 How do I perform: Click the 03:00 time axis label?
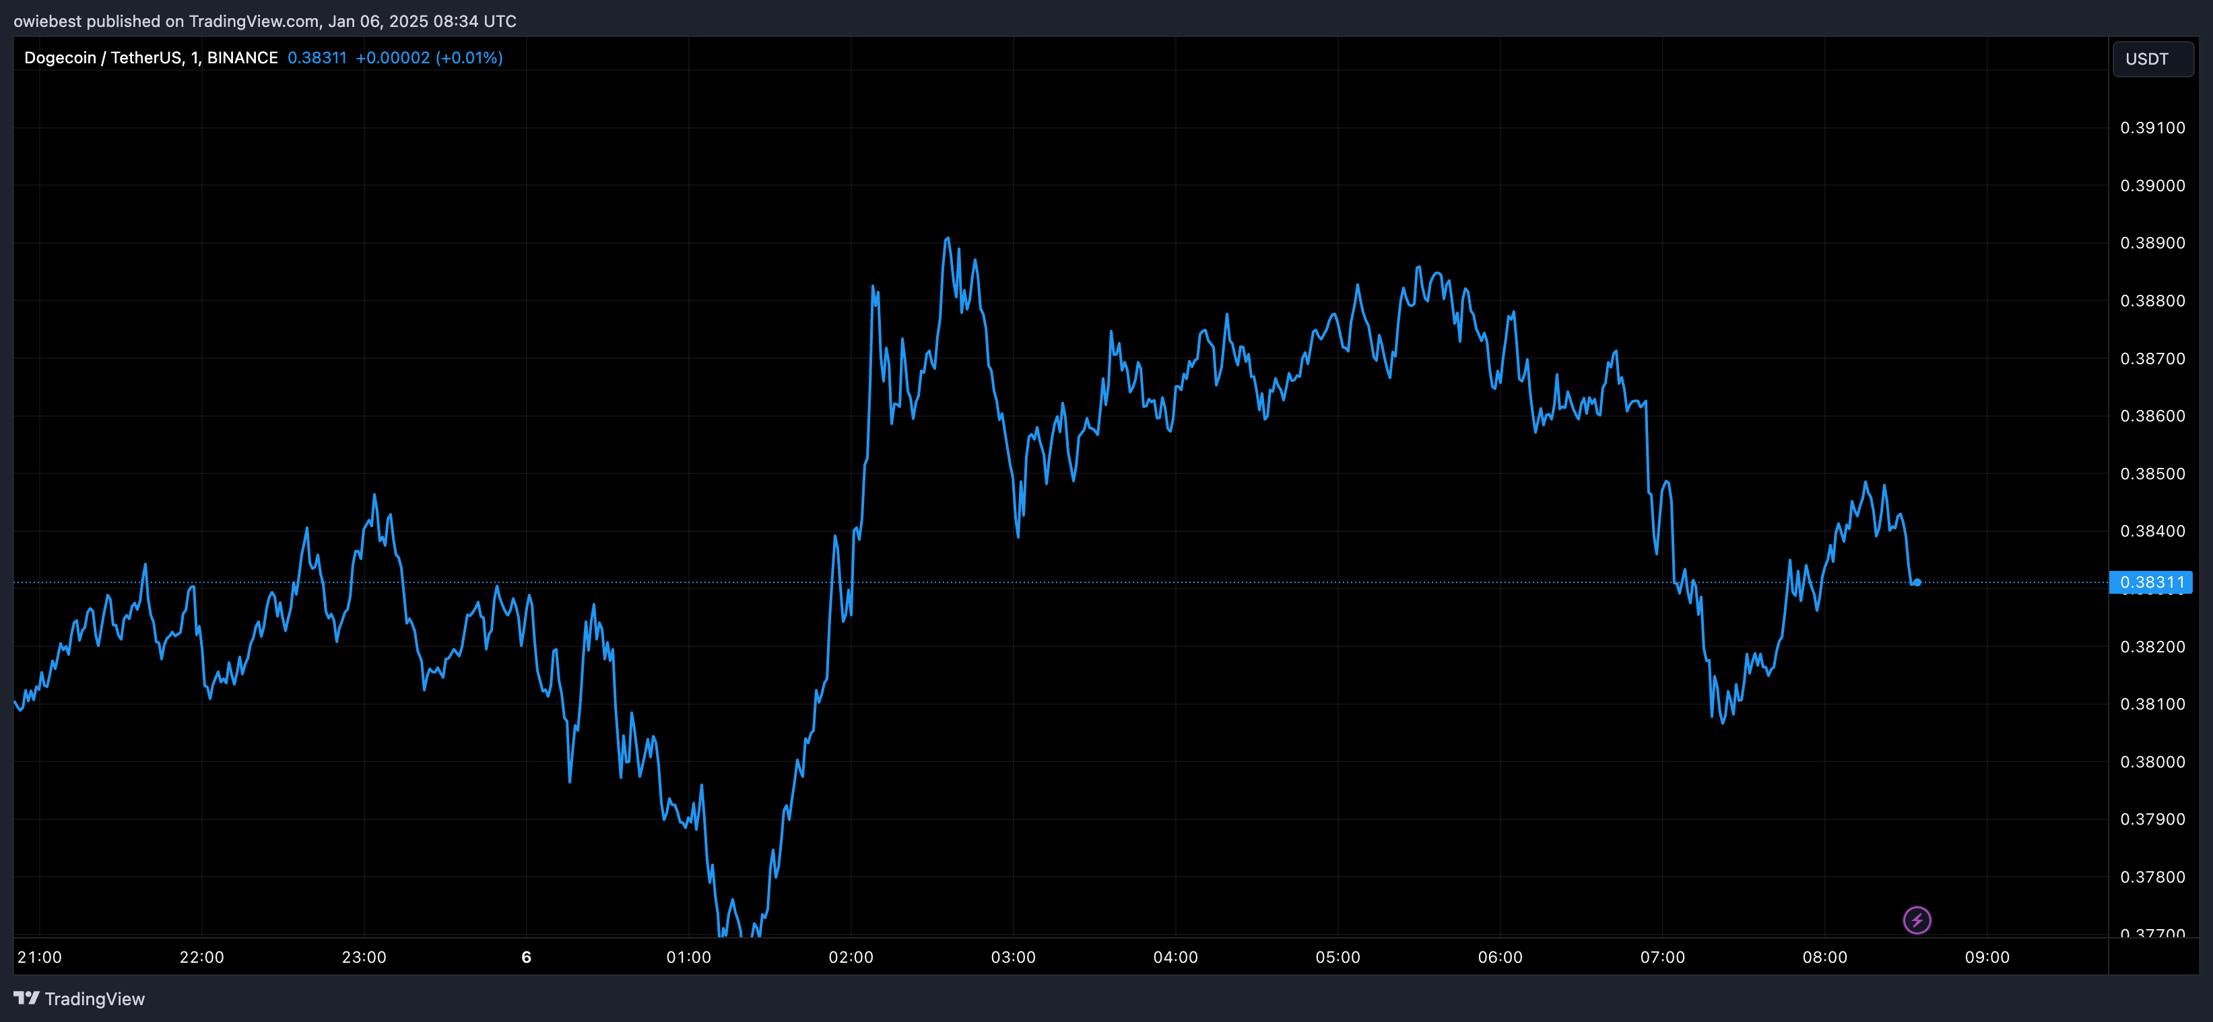click(1014, 957)
